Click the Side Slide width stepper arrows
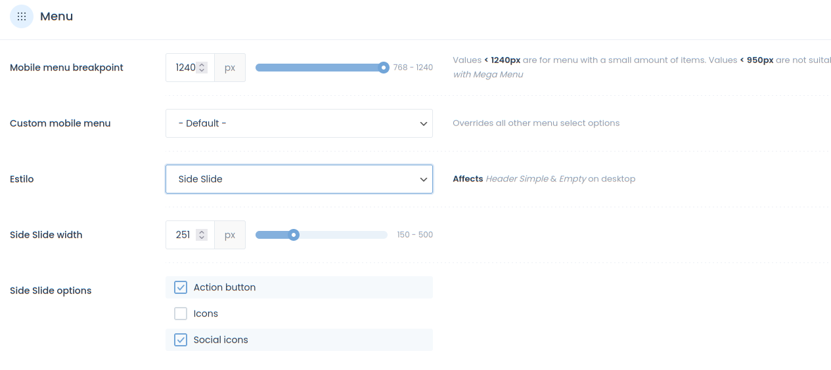The height and width of the screenshot is (370, 831). tap(202, 235)
